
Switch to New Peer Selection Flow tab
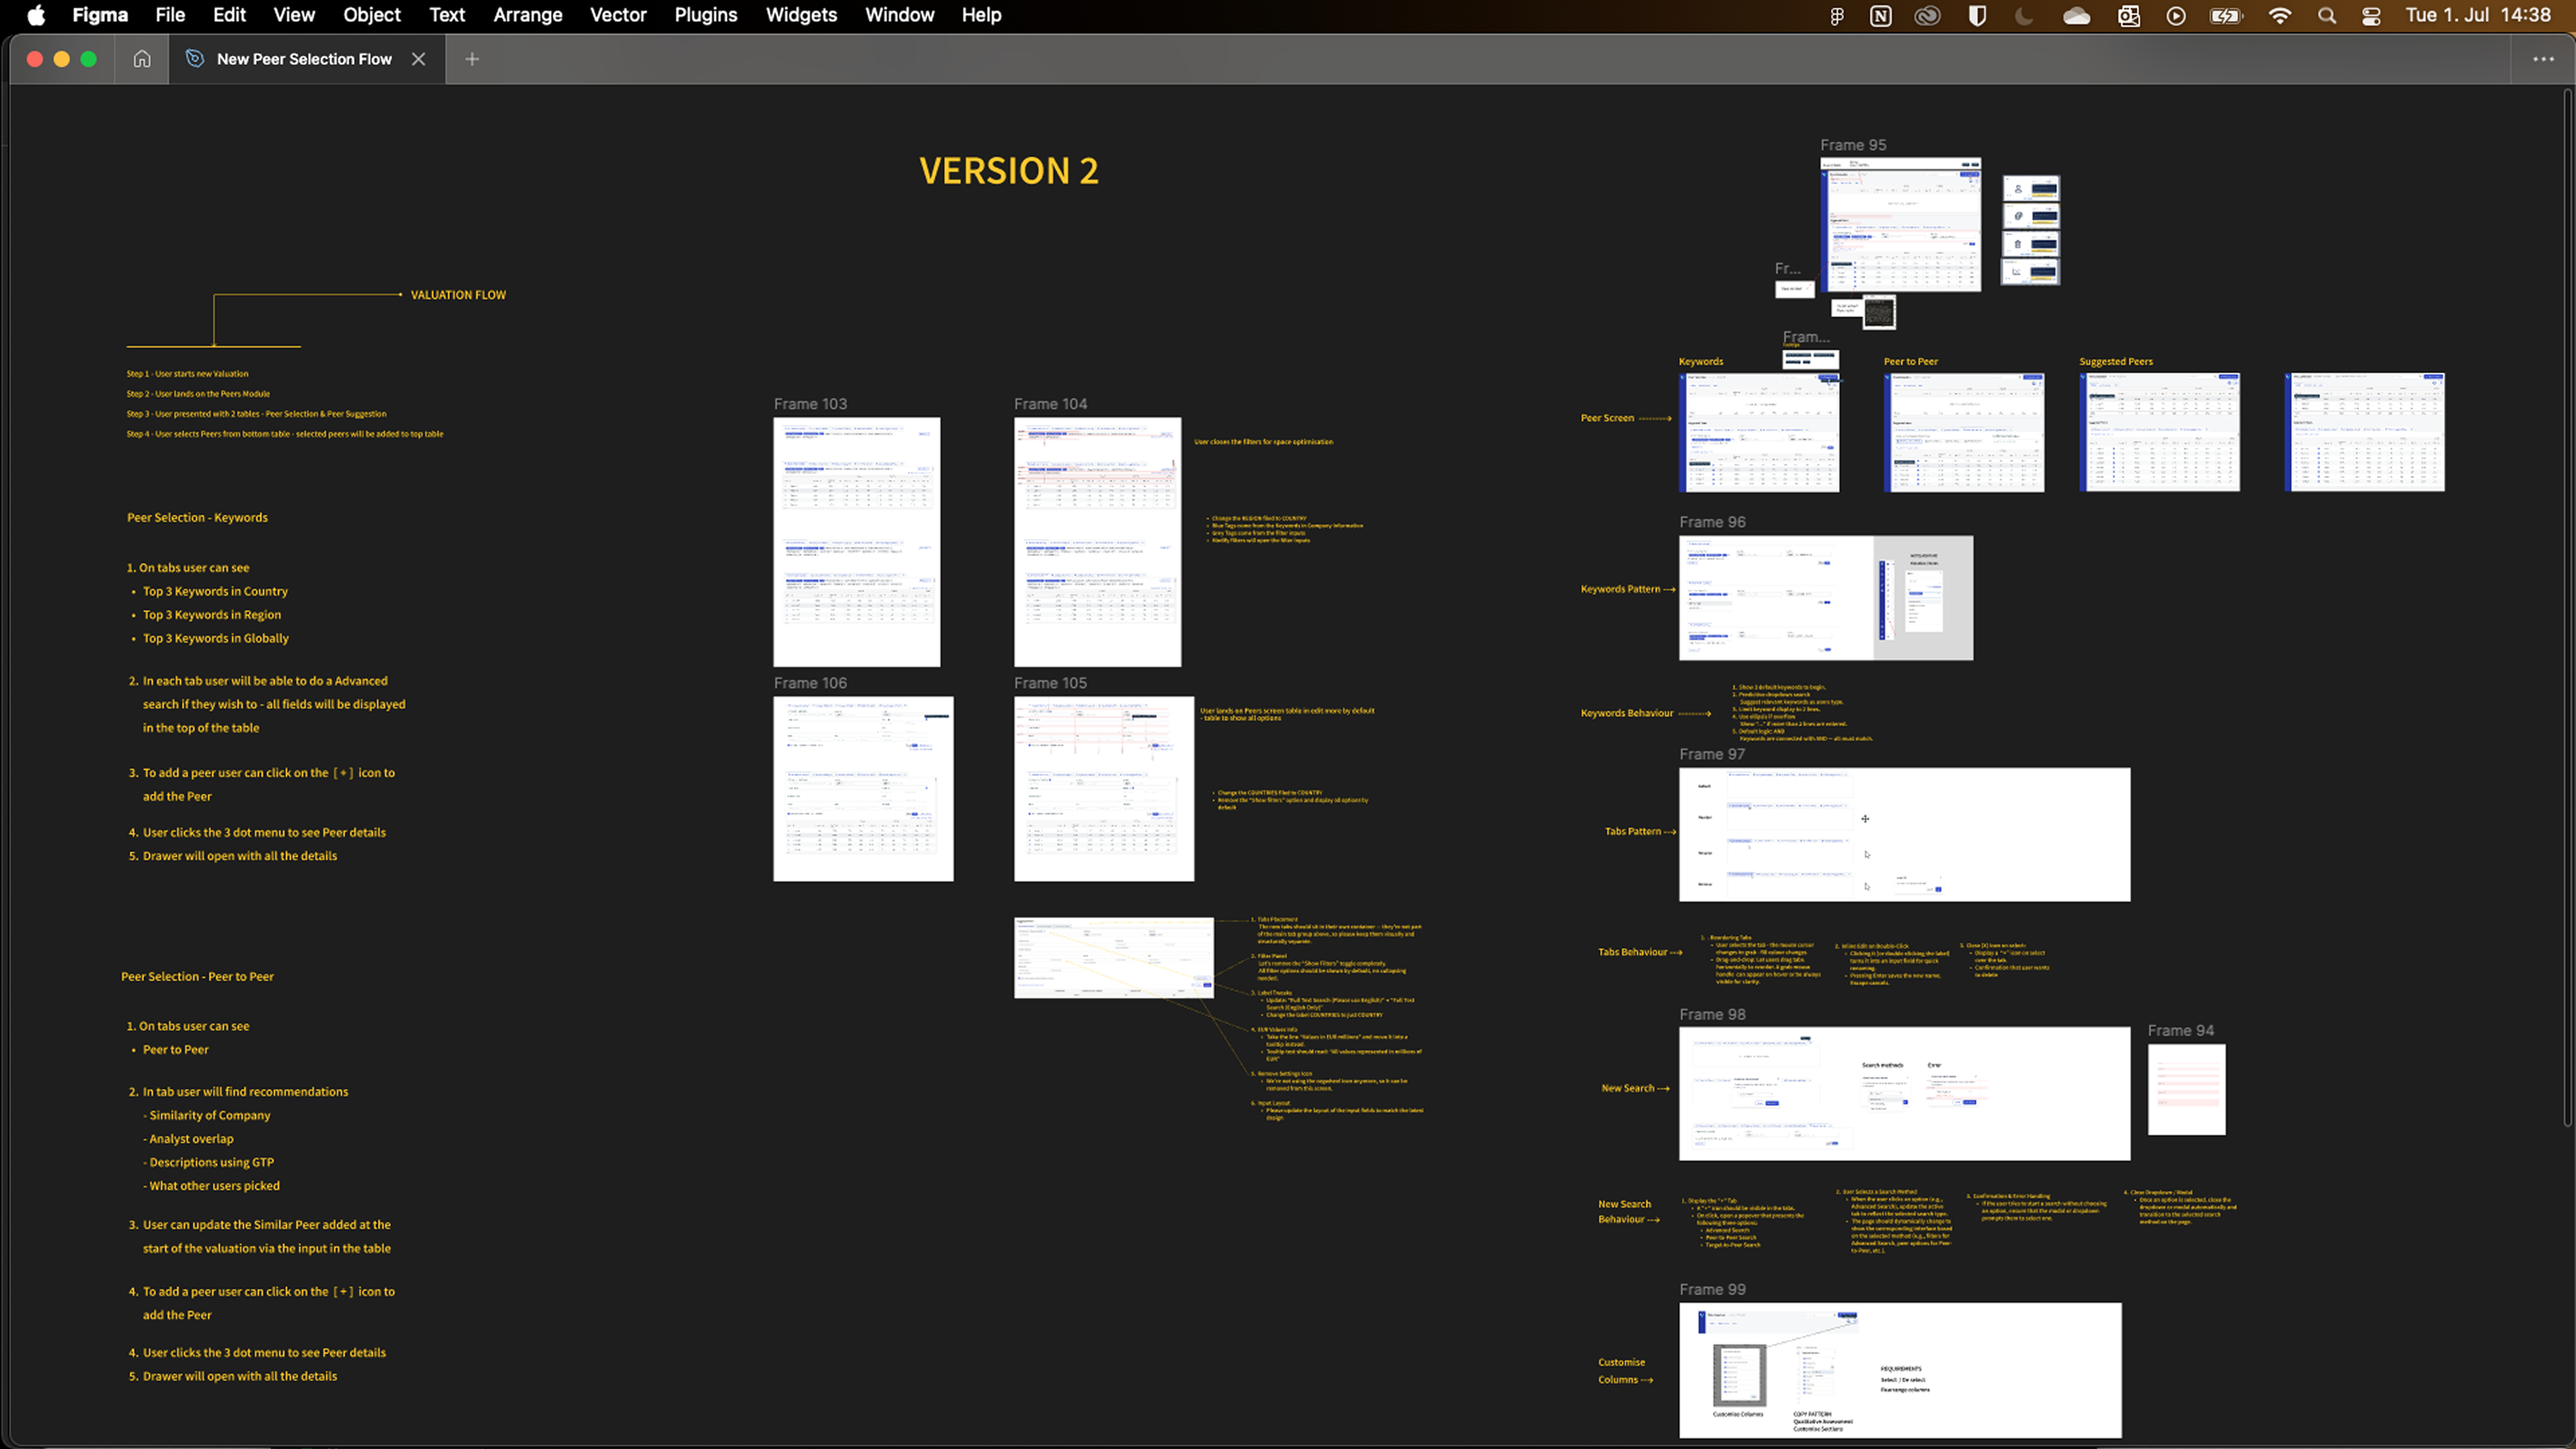click(x=303, y=59)
